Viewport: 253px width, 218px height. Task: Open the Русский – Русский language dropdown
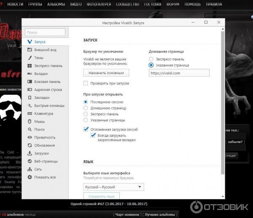click(113, 187)
